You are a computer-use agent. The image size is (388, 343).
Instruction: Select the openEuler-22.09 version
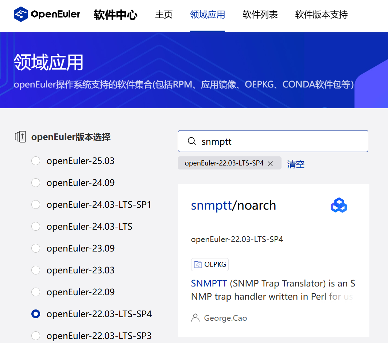point(35,292)
